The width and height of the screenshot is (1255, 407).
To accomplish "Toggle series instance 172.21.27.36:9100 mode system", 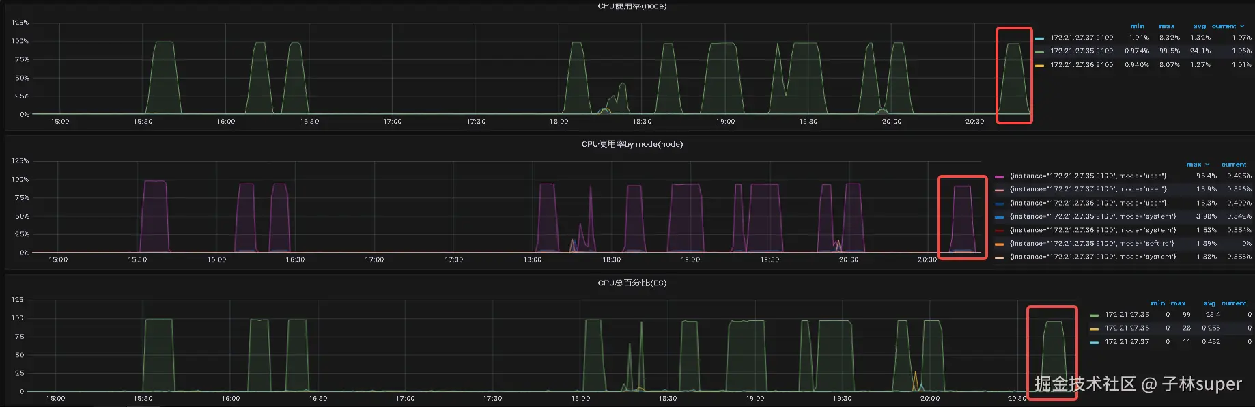I will 1093,229.
